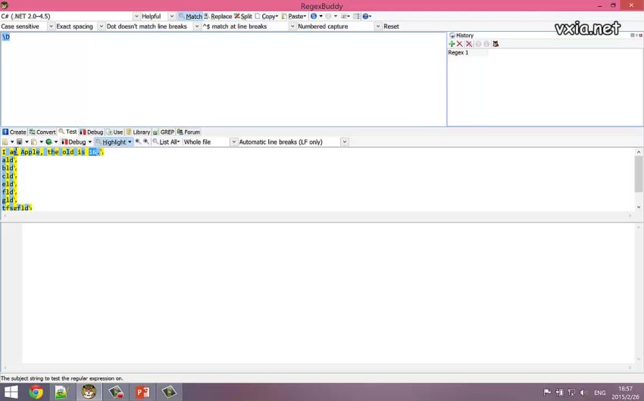Screen dimensions: 644x401
Task: Click the test text vertical scrollbar
Action: tap(638, 179)
